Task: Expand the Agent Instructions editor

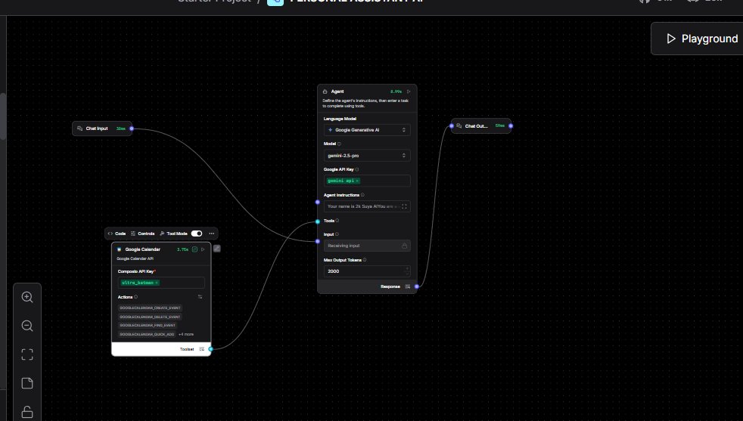Action: tap(404, 206)
